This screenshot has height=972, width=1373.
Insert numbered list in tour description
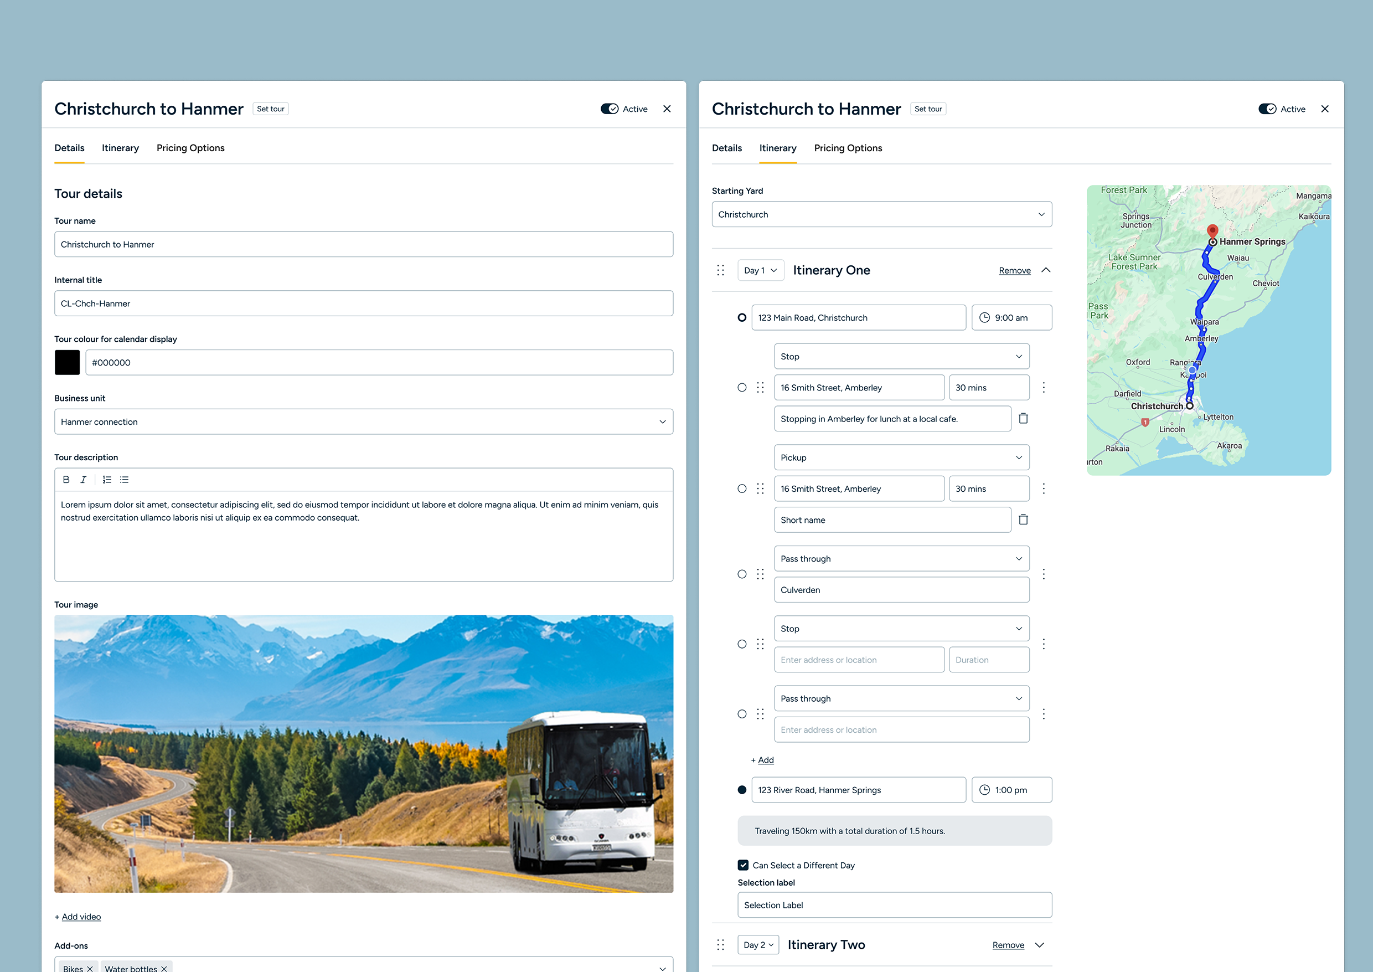106,480
